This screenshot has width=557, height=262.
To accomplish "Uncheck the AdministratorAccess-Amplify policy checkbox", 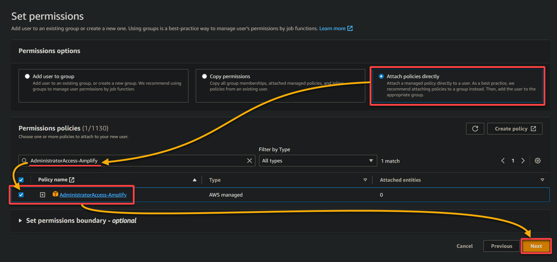I will (x=21, y=195).
